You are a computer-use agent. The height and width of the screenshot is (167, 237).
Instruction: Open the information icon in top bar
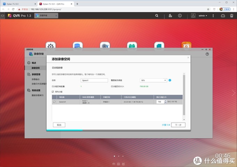180,16
